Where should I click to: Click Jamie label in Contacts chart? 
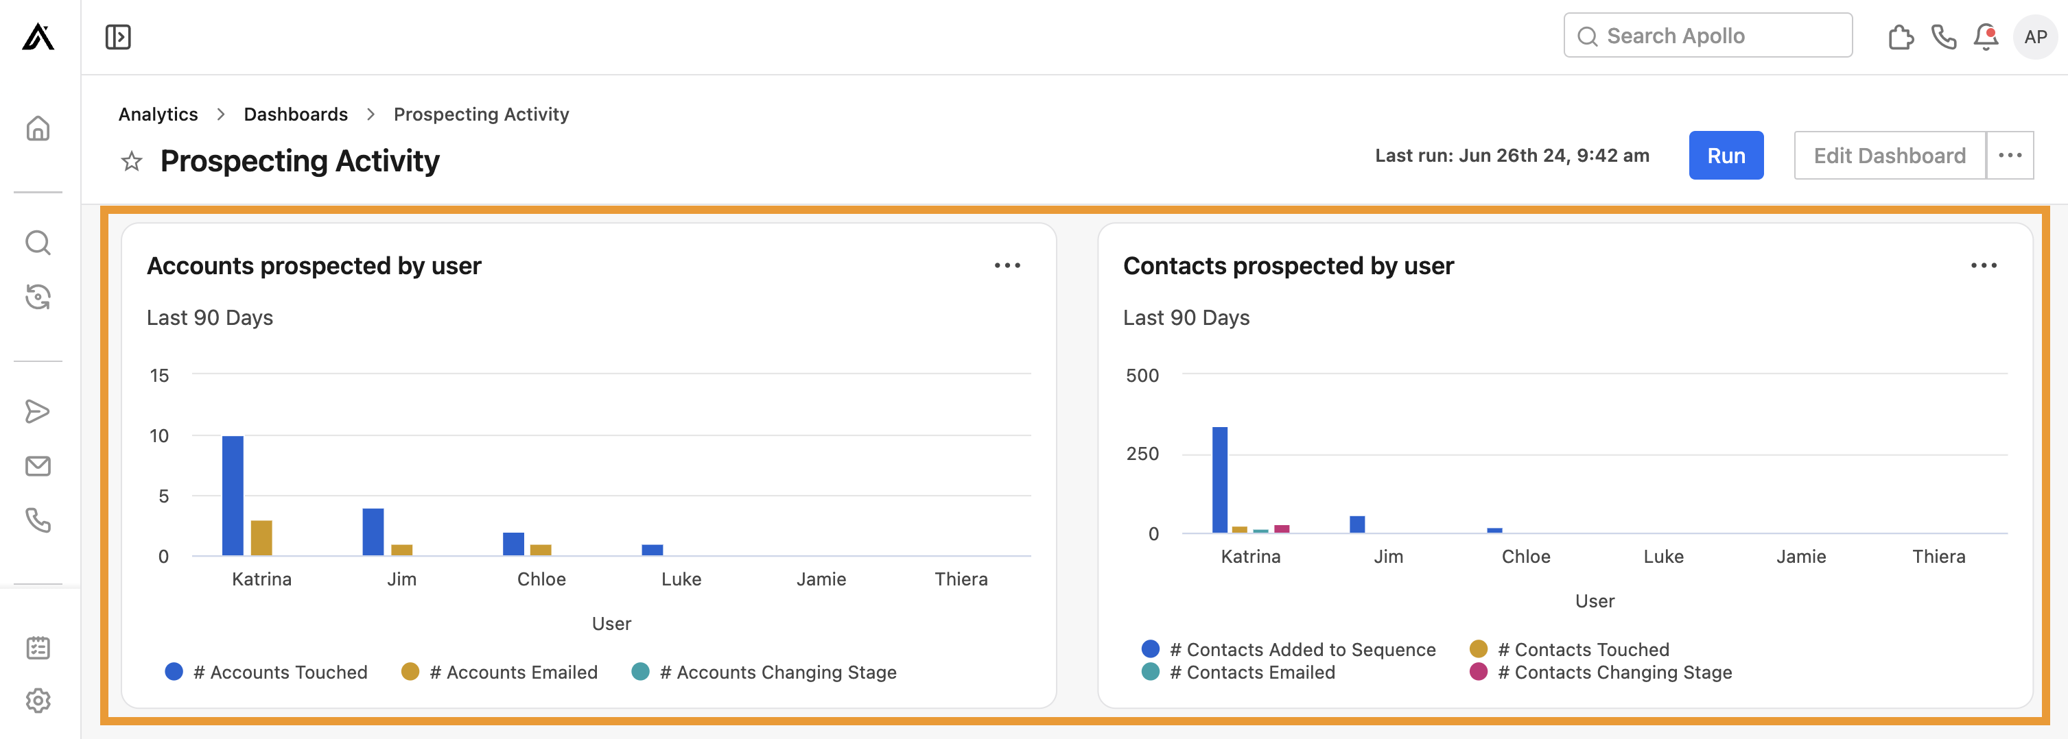coord(1802,557)
